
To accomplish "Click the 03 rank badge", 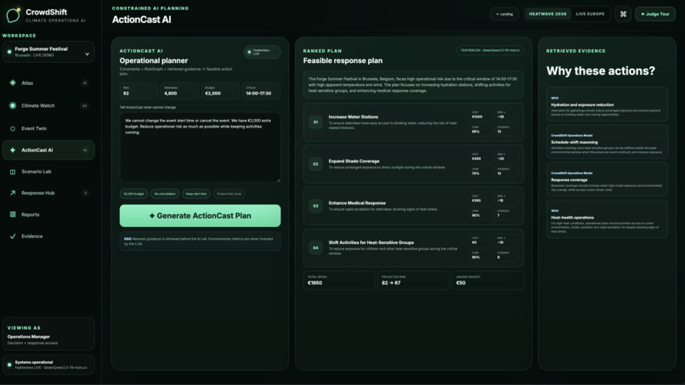I will (x=315, y=206).
